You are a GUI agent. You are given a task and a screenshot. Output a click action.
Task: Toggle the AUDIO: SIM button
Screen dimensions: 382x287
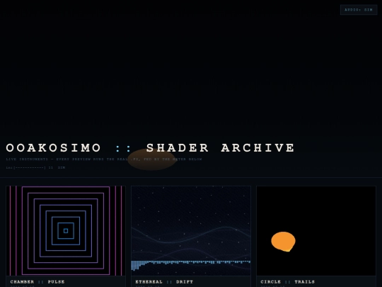tap(359, 10)
